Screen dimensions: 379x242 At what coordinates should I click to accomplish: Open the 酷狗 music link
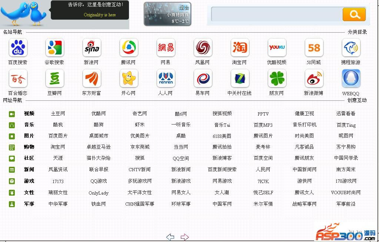99,125
